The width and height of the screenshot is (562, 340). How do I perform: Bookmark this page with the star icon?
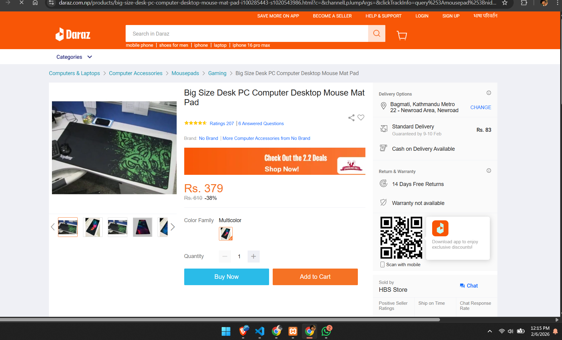(x=505, y=3)
